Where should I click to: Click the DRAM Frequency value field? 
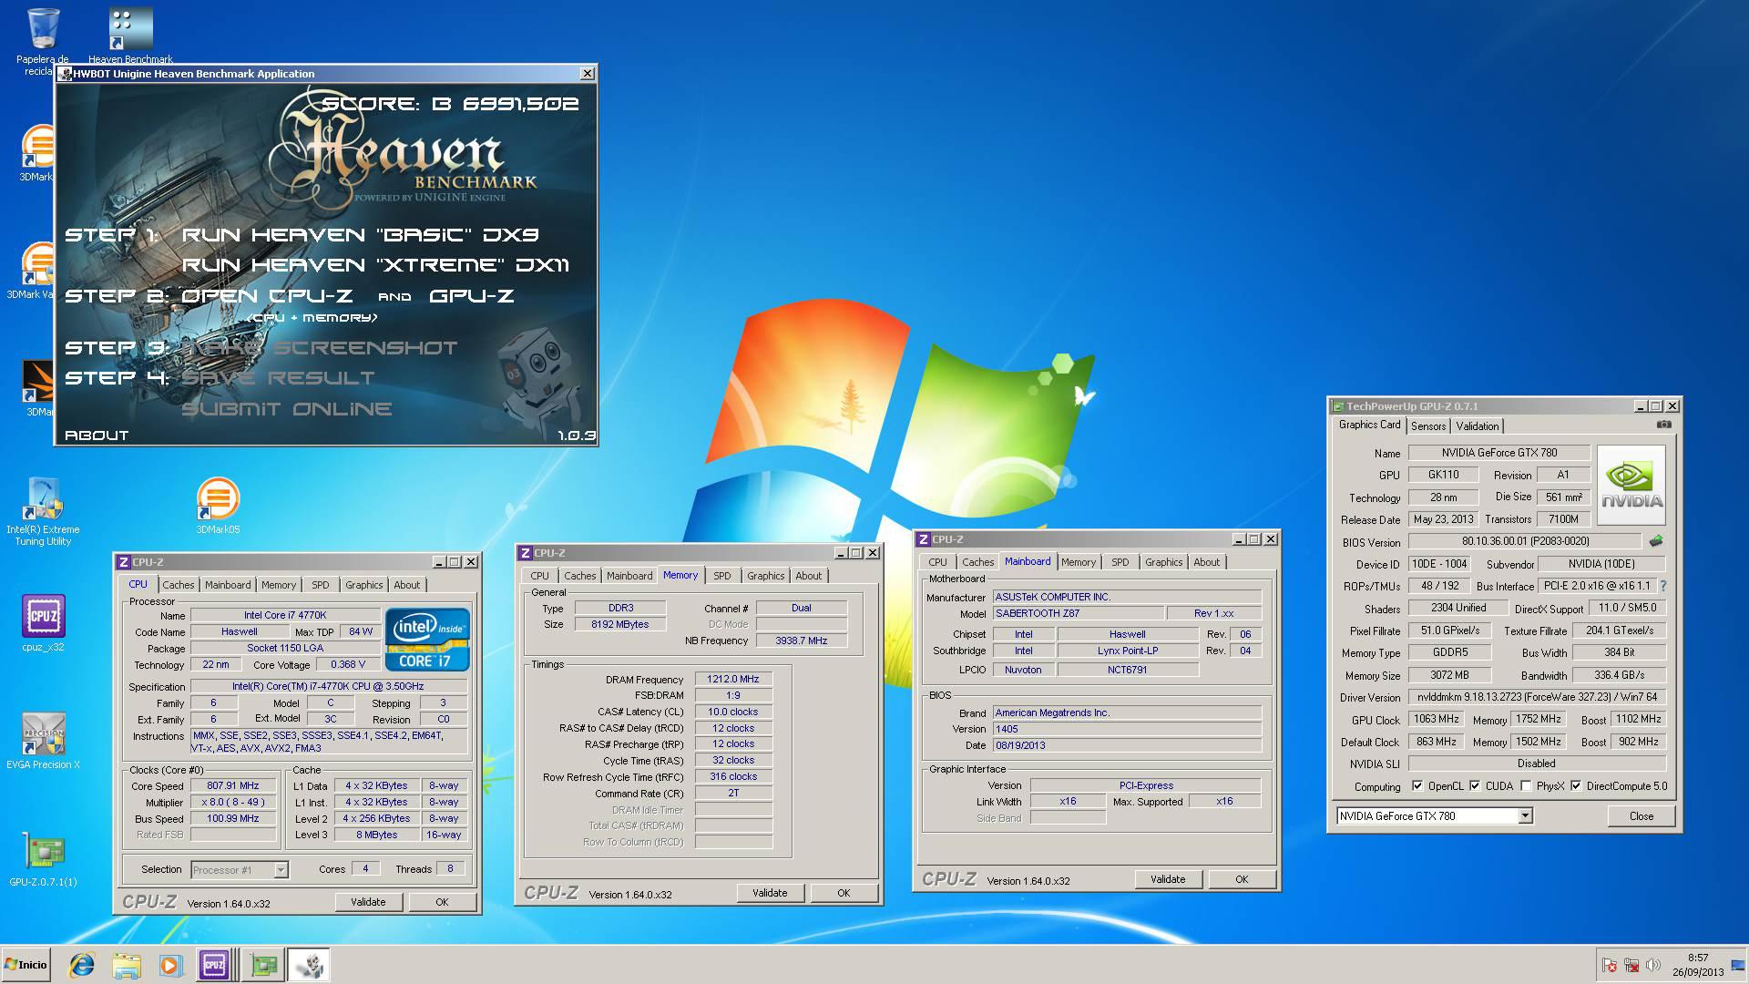tap(733, 679)
